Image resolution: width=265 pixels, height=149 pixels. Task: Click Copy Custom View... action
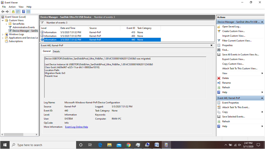click(233, 64)
